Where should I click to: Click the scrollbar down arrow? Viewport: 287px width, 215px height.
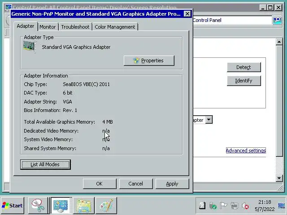pos(279,178)
